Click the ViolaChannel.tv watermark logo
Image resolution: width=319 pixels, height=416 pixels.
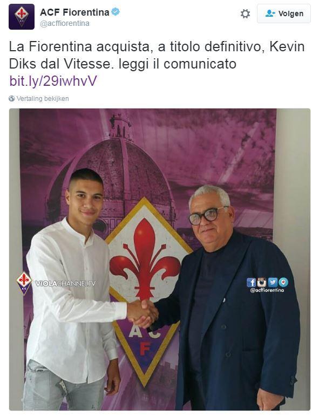click(x=24, y=283)
